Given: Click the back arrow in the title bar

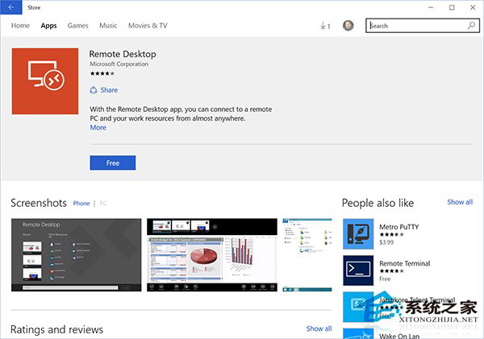Looking at the screenshot, I should click(x=11, y=7).
